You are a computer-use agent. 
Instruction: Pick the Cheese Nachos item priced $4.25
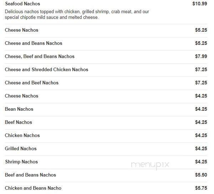(21, 96)
